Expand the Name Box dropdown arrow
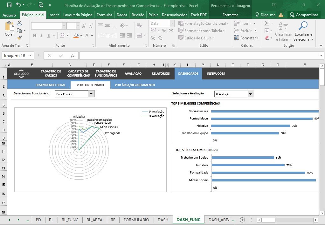Image resolution: width=325 pixels, height=225 pixels. pos(31,56)
